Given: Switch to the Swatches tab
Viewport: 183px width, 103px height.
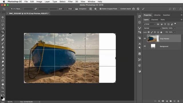Looking at the screenshot, I should [166, 15].
